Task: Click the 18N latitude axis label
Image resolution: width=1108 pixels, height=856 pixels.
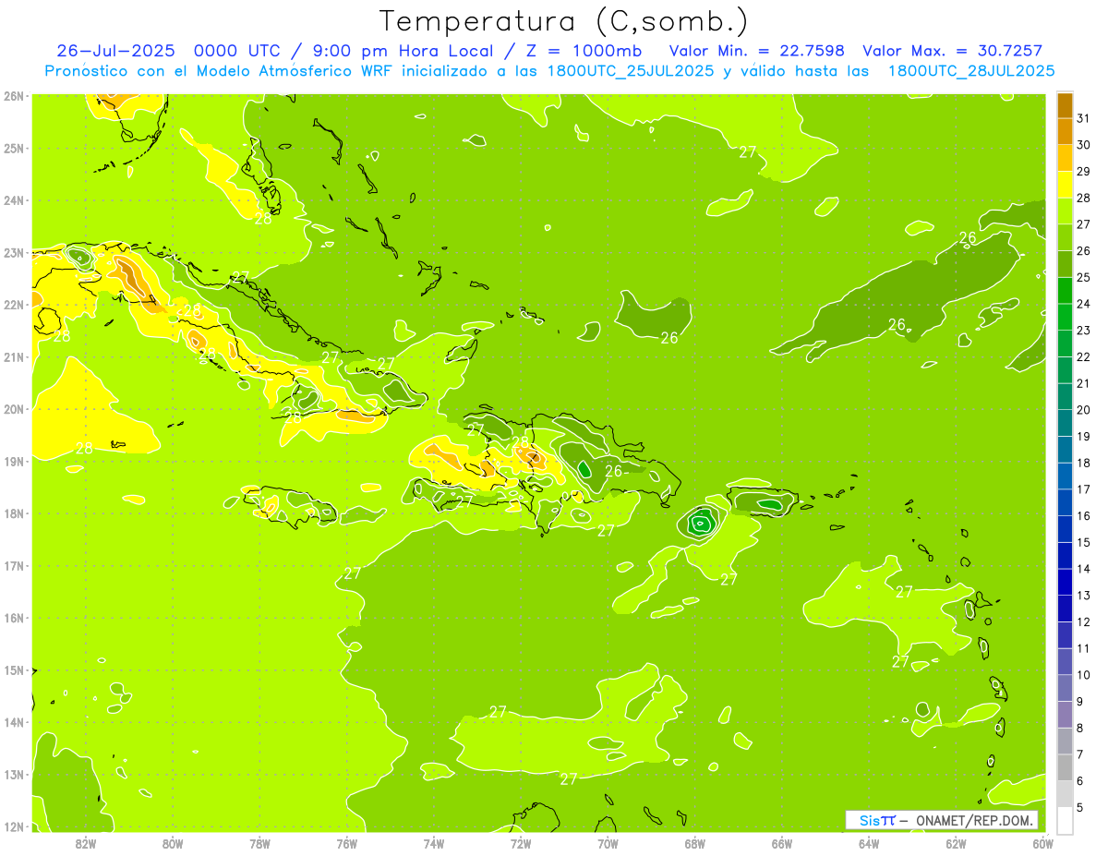Action: coord(13,513)
